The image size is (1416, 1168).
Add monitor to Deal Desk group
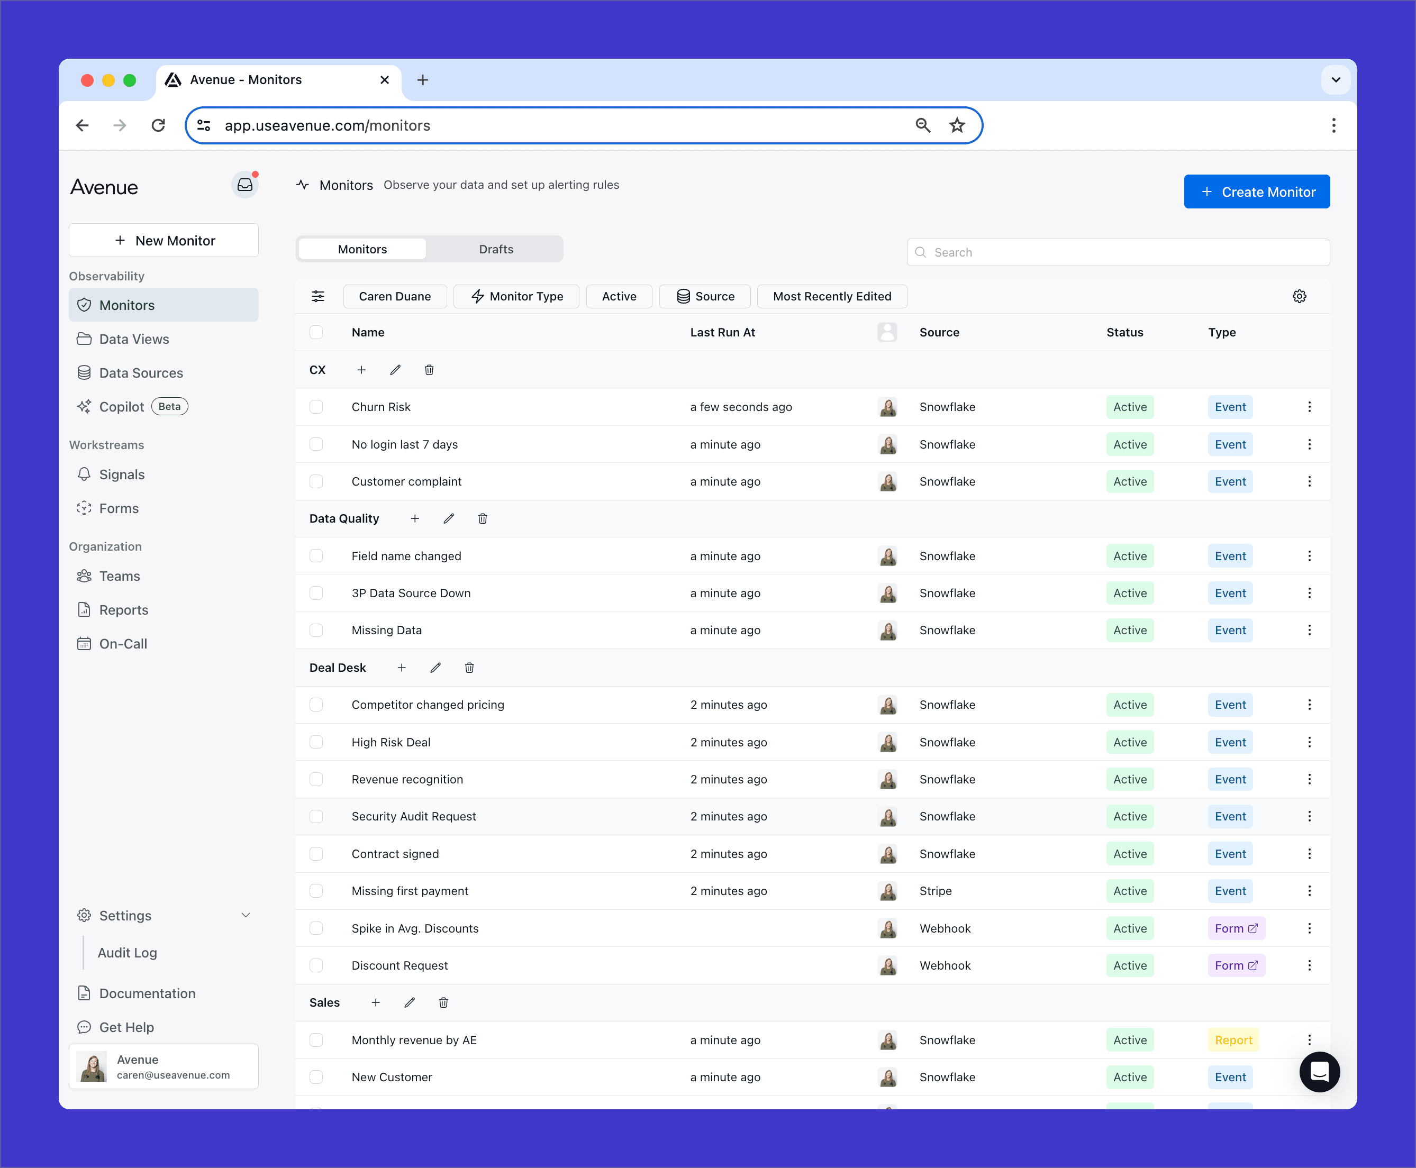401,668
